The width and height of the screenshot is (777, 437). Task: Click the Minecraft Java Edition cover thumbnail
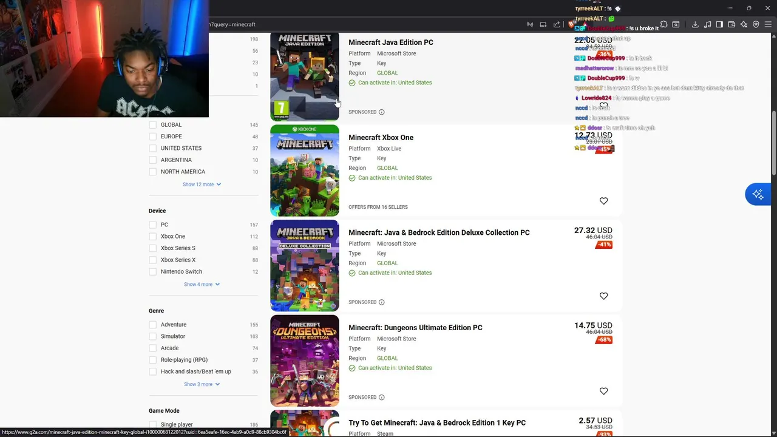(305, 77)
